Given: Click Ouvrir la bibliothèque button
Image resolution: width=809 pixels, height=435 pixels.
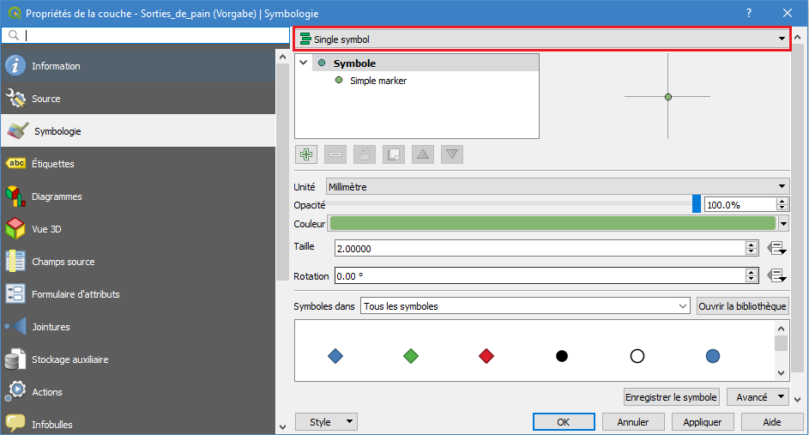Looking at the screenshot, I should [x=742, y=306].
